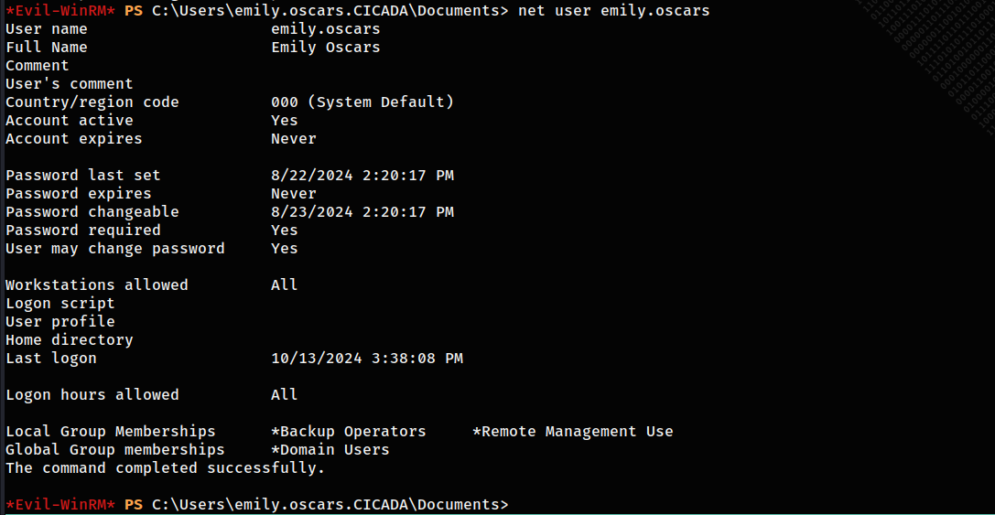The image size is (995, 515).
Task: Click the '000 (System Default)' country code
Action: (x=362, y=102)
